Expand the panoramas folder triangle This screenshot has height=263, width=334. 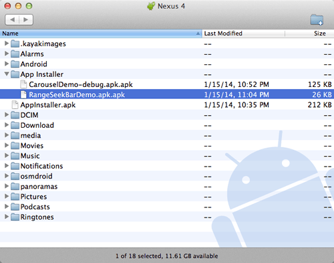tap(7, 186)
